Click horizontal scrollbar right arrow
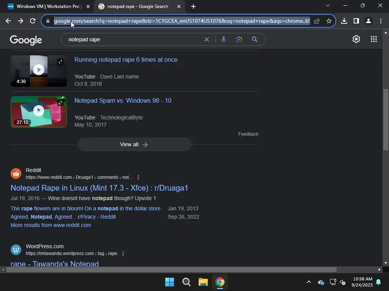Screen dimensions: 389x291 (x=379, y=269)
